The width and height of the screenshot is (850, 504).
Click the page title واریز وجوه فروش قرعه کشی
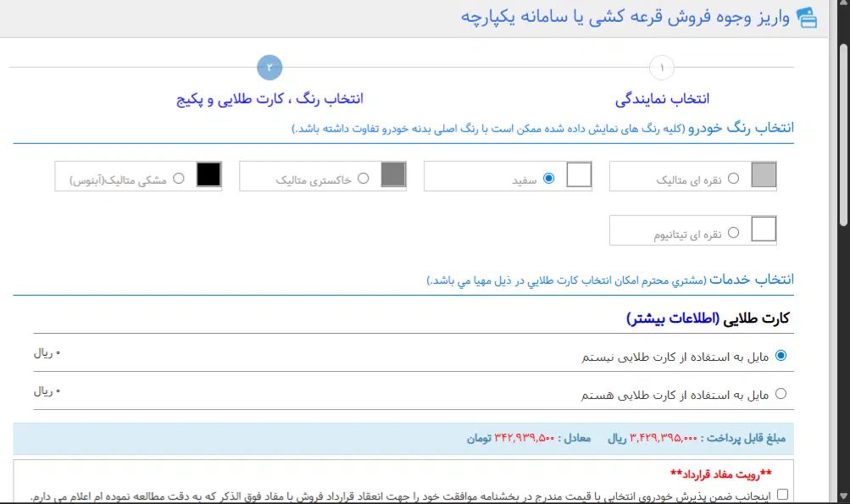click(625, 17)
